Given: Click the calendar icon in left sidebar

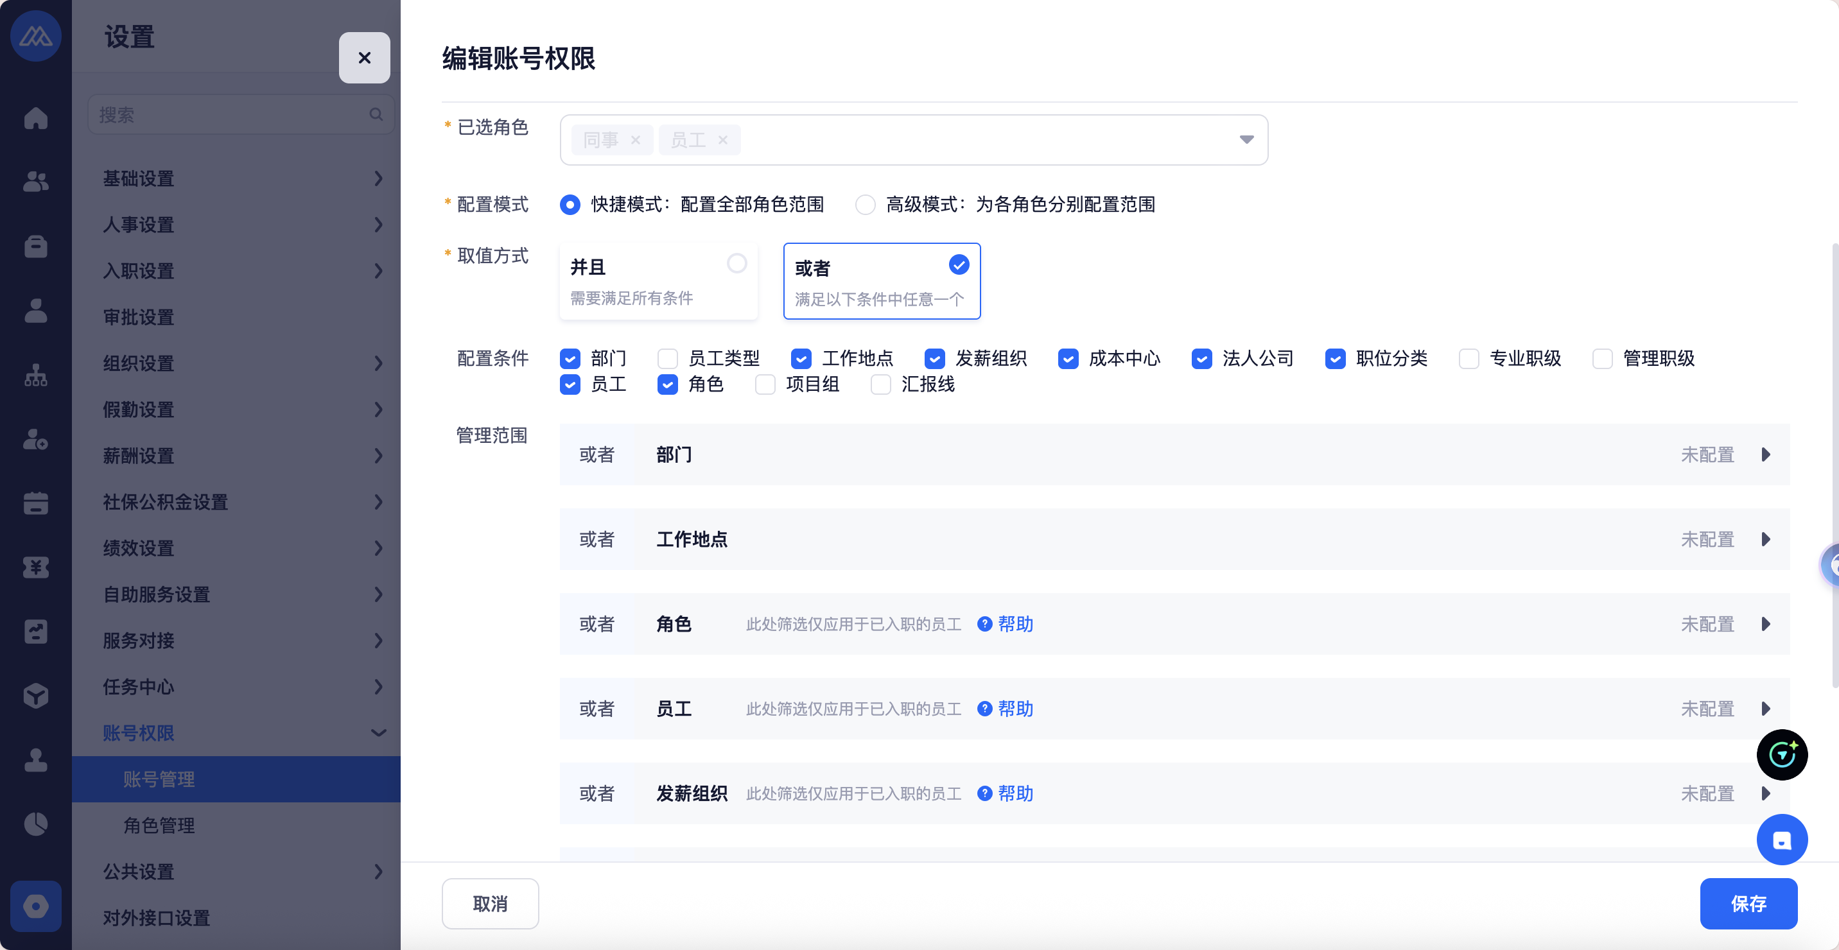Looking at the screenshot, I should [x=36, y=503].
